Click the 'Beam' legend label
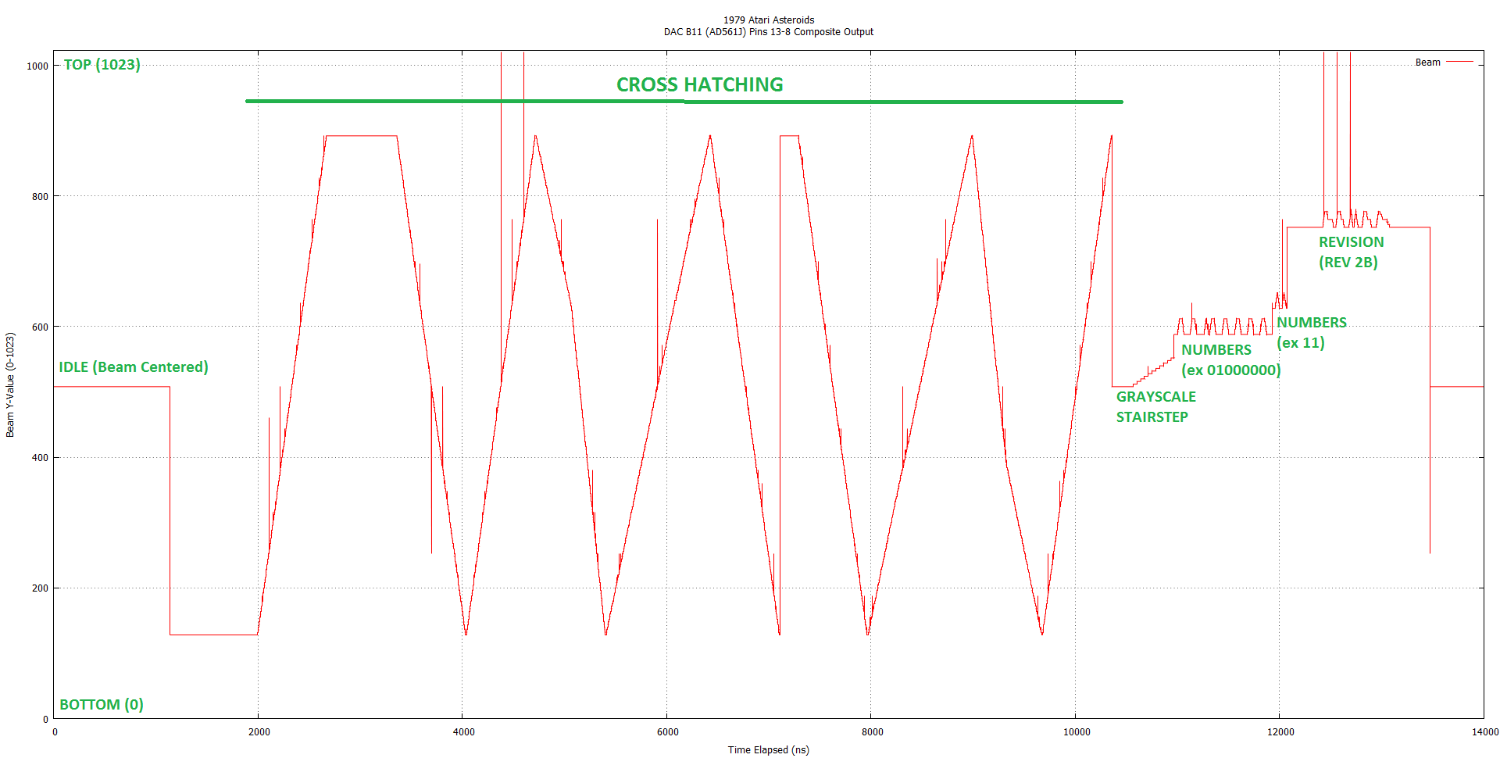Viewport: 1500px width, 758px height. pyautogui.click(x=1427, y=63)
